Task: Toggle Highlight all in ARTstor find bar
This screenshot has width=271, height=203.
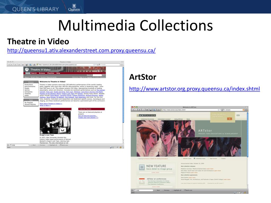Action: pos(177,190)
